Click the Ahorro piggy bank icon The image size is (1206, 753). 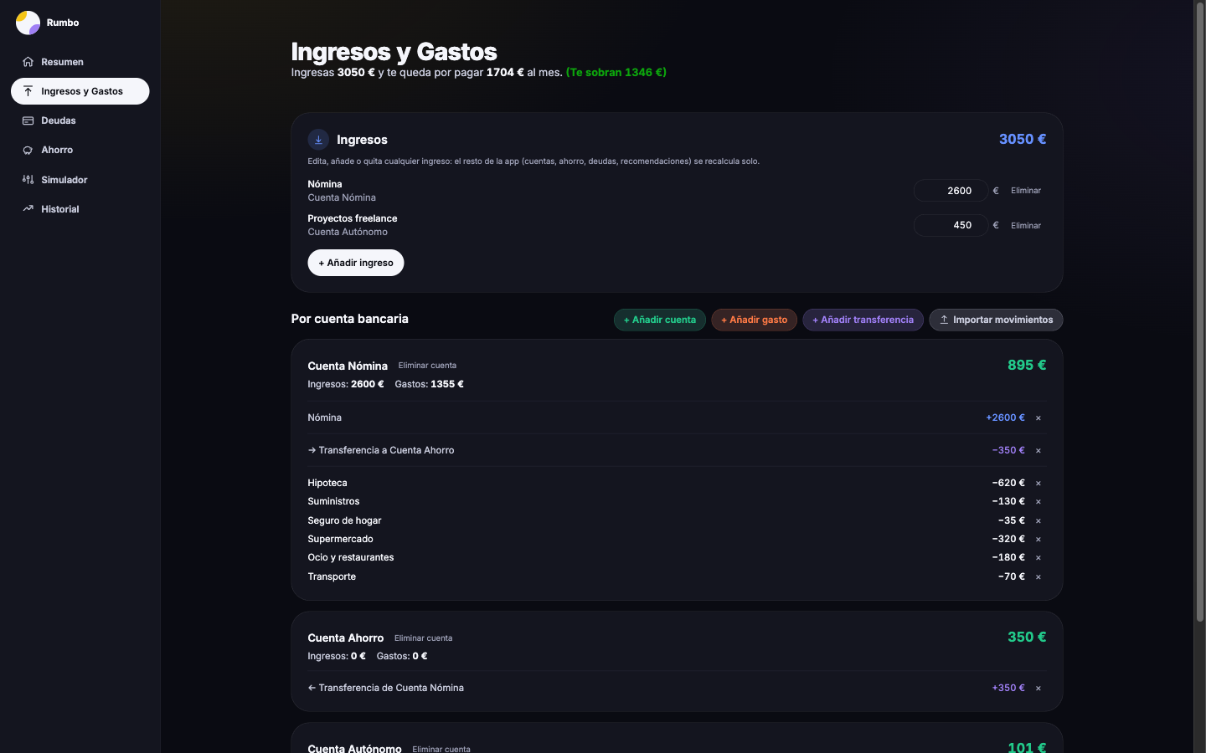pos(28,150)
